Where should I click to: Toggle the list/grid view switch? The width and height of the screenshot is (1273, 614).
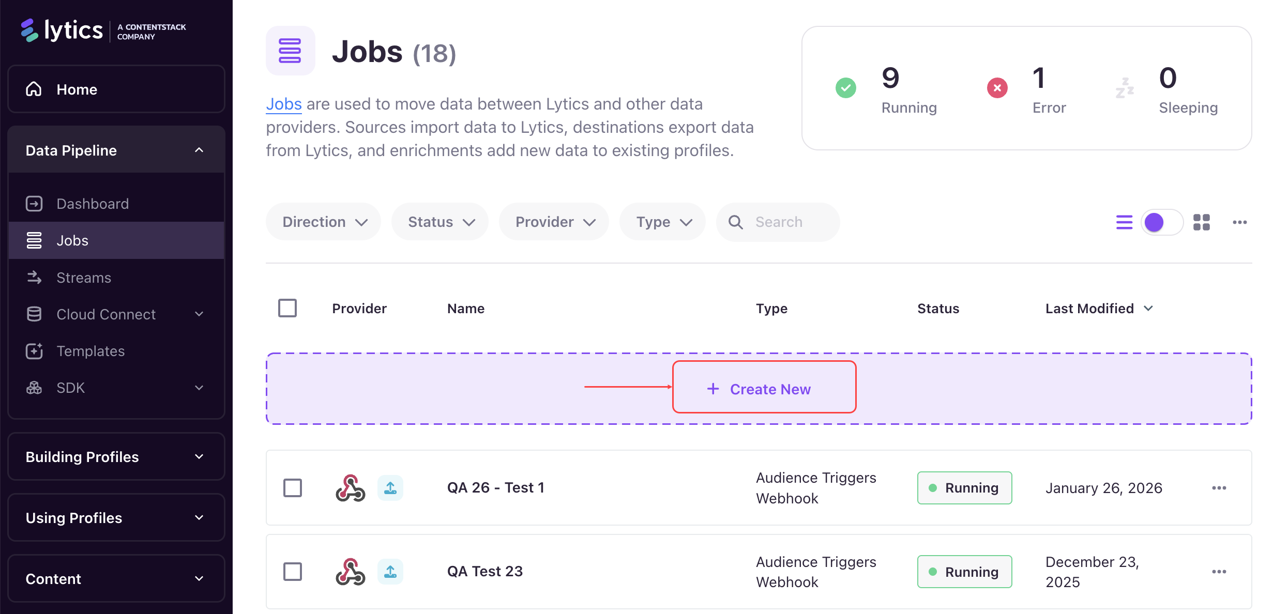point(1162,222)
